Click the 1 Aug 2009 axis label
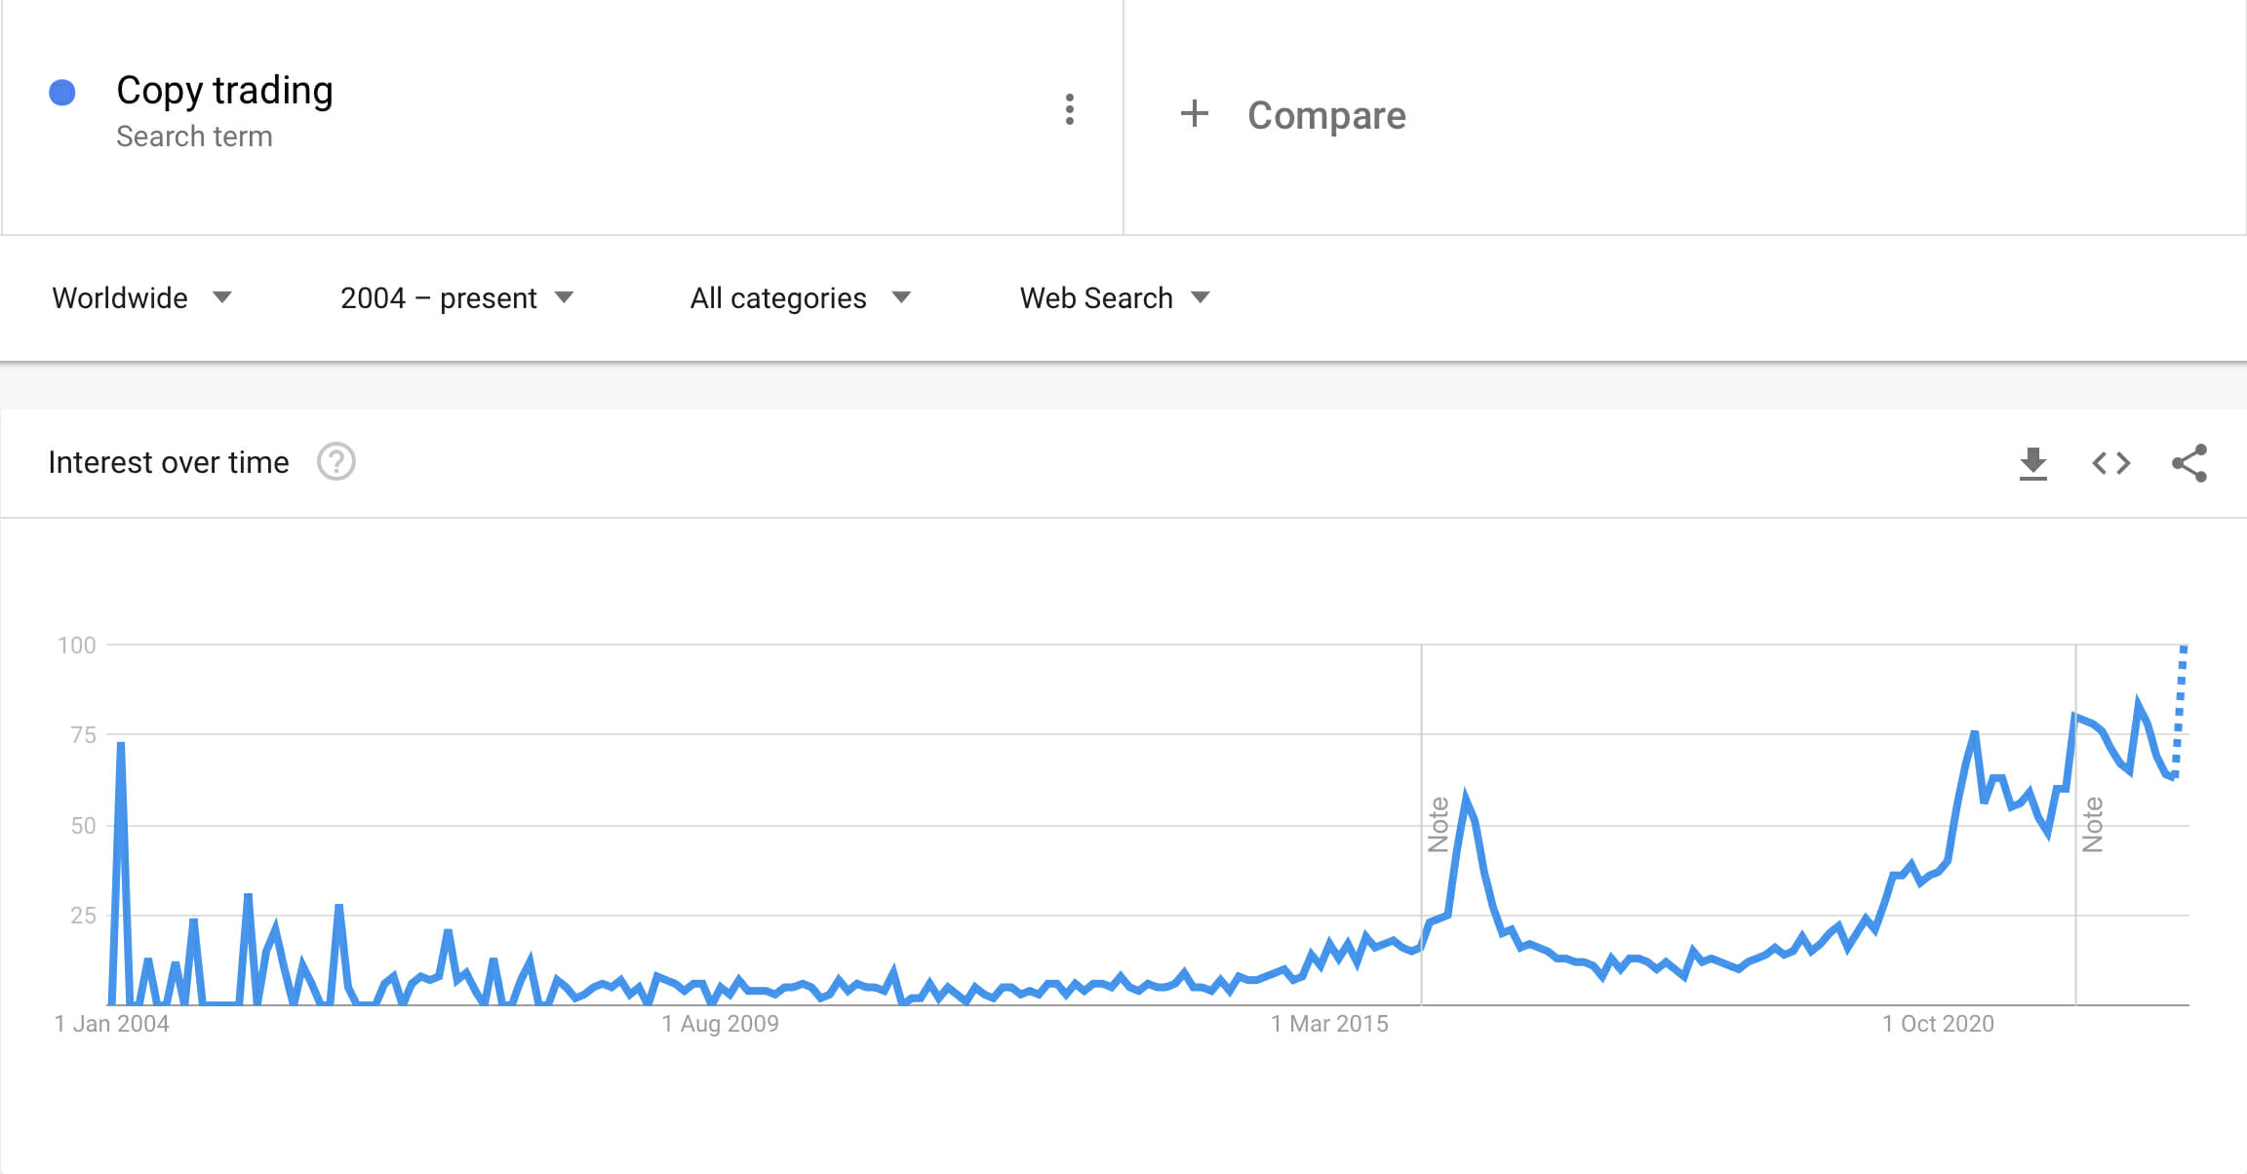 pos(720,1024)
